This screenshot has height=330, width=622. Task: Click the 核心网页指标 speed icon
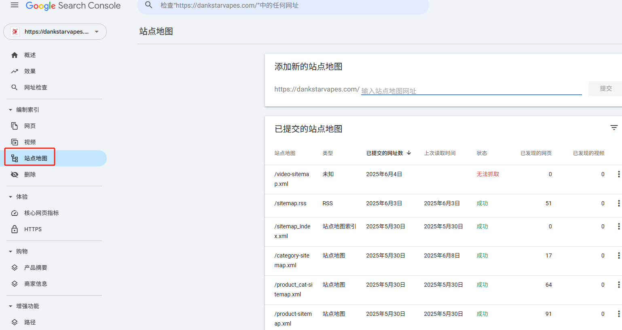pyautogui.click(x=15, y=213)
